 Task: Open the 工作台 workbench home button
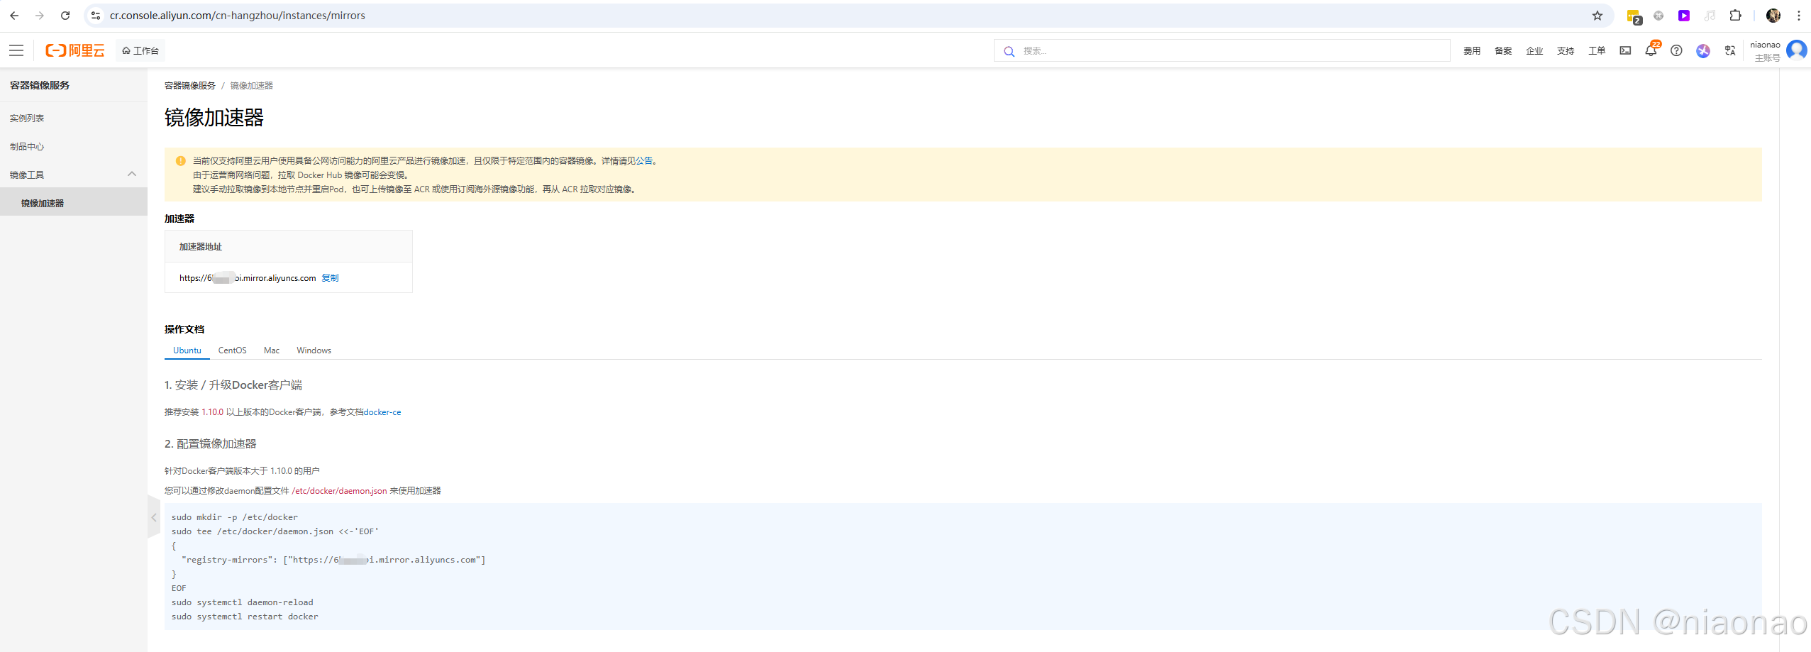(x=140, y=50)
